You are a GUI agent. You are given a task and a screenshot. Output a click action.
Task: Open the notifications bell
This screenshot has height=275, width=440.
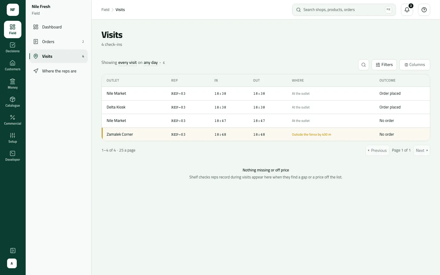407,10
